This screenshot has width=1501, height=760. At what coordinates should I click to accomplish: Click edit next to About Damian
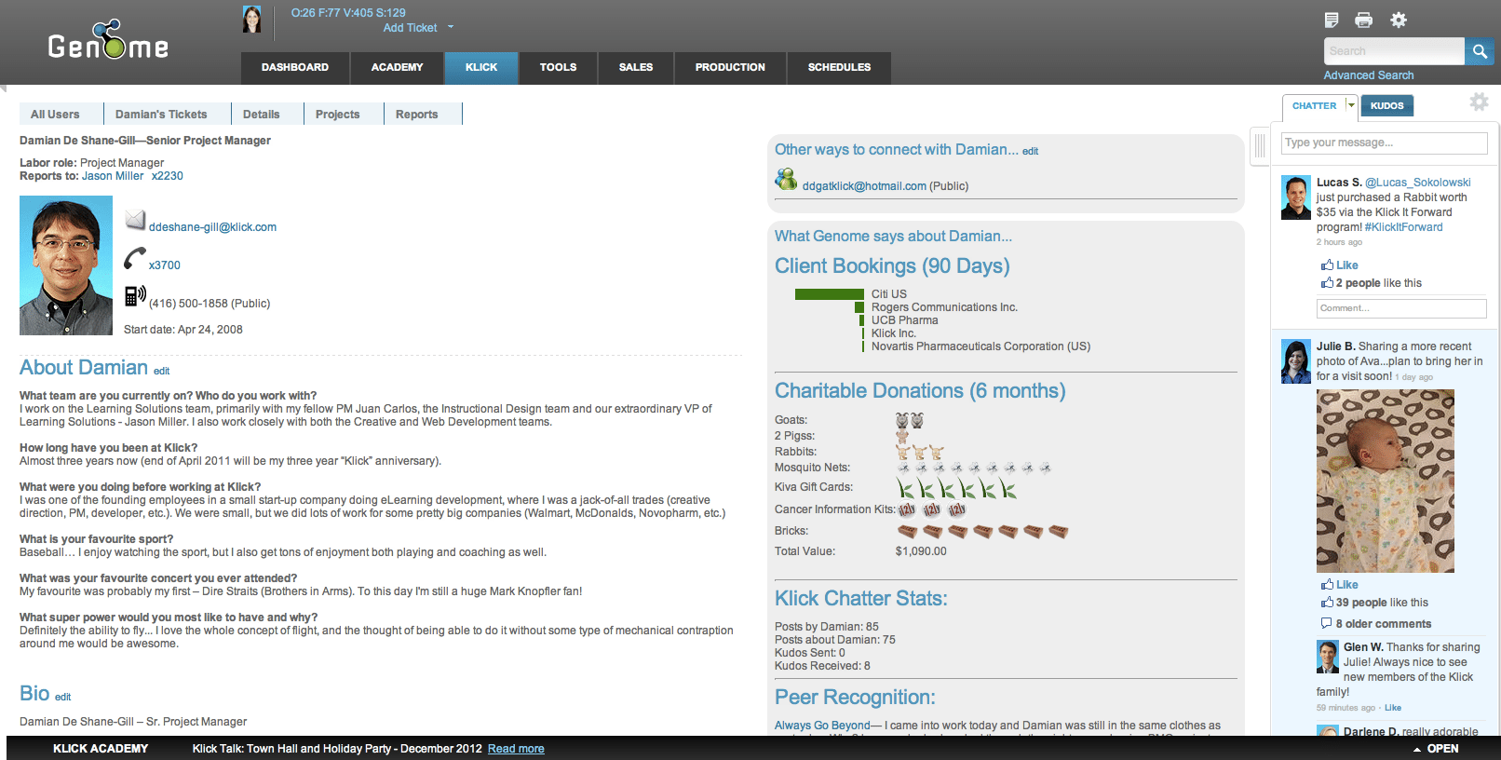click(162, 371)
